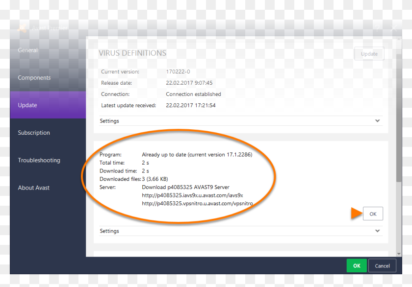Click the Avast logo icon
The height and width of the screenshot is (287, 412).
click(22, 28)
